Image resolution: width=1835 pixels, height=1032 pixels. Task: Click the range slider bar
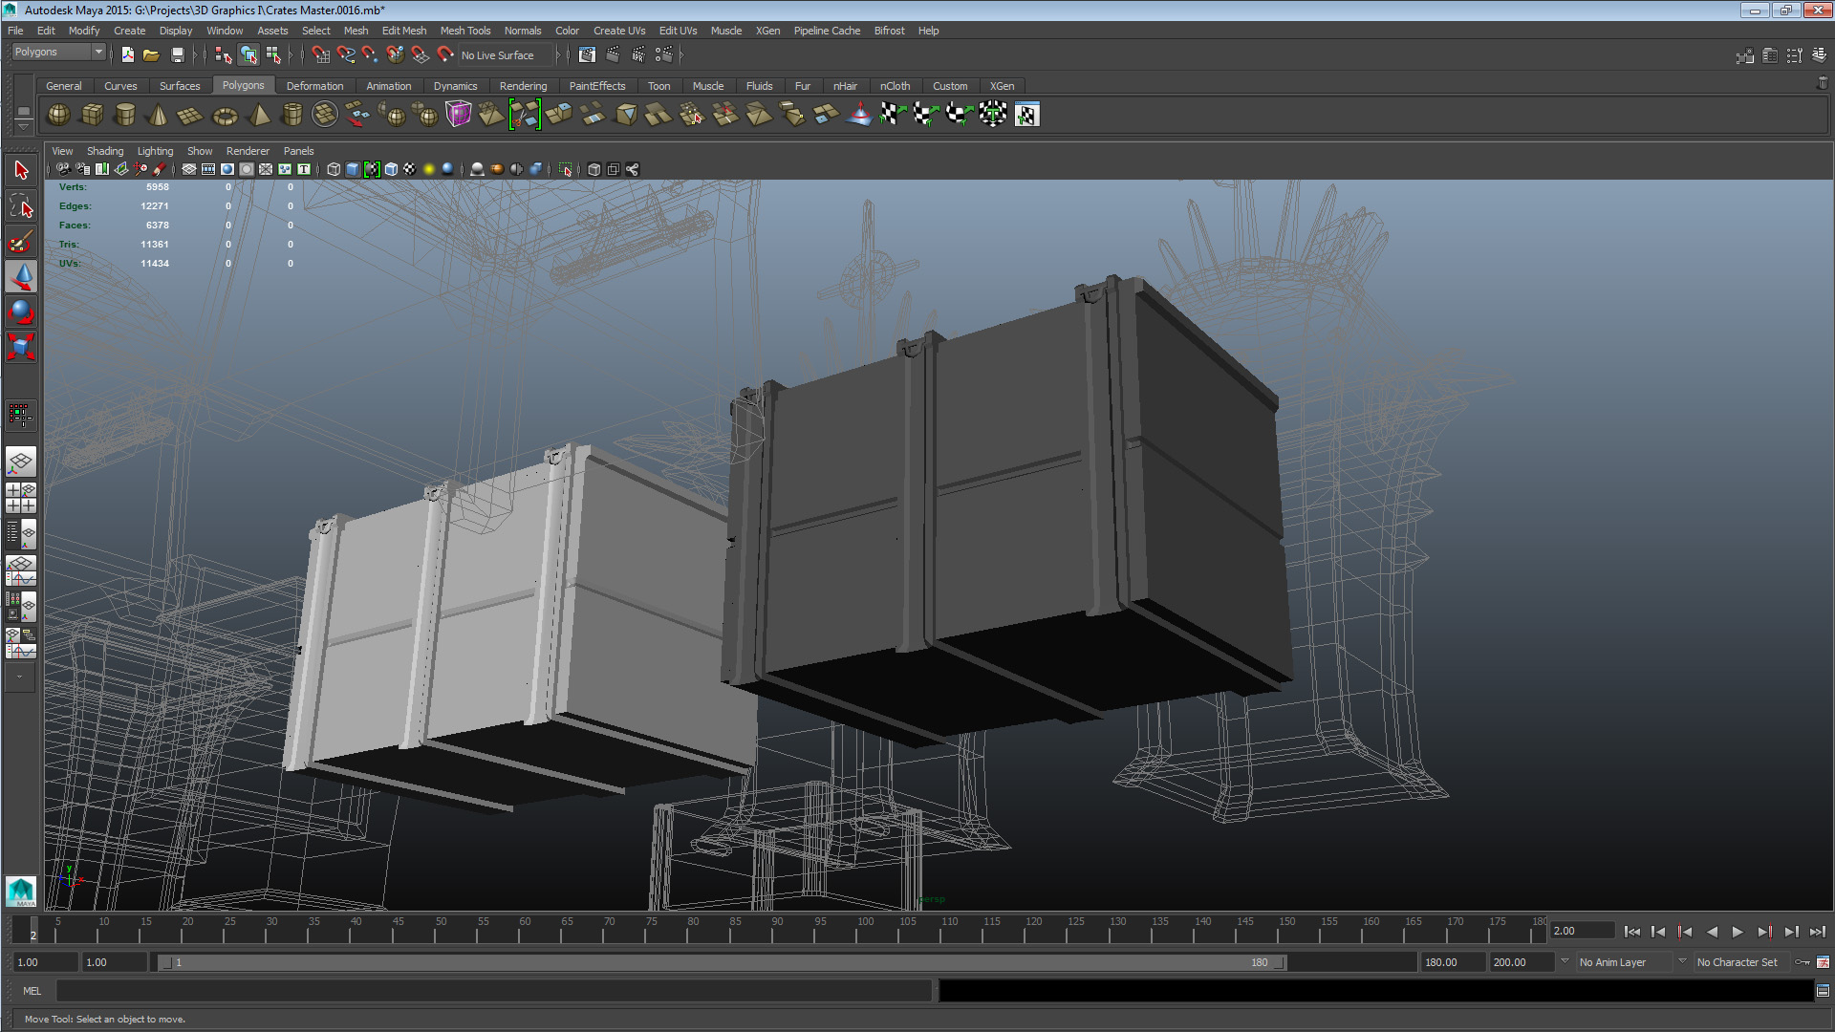pos(722,962)
